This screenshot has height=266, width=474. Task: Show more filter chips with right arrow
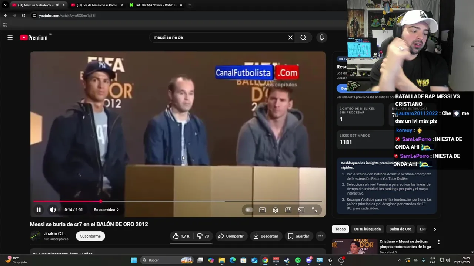click(434, 229)
